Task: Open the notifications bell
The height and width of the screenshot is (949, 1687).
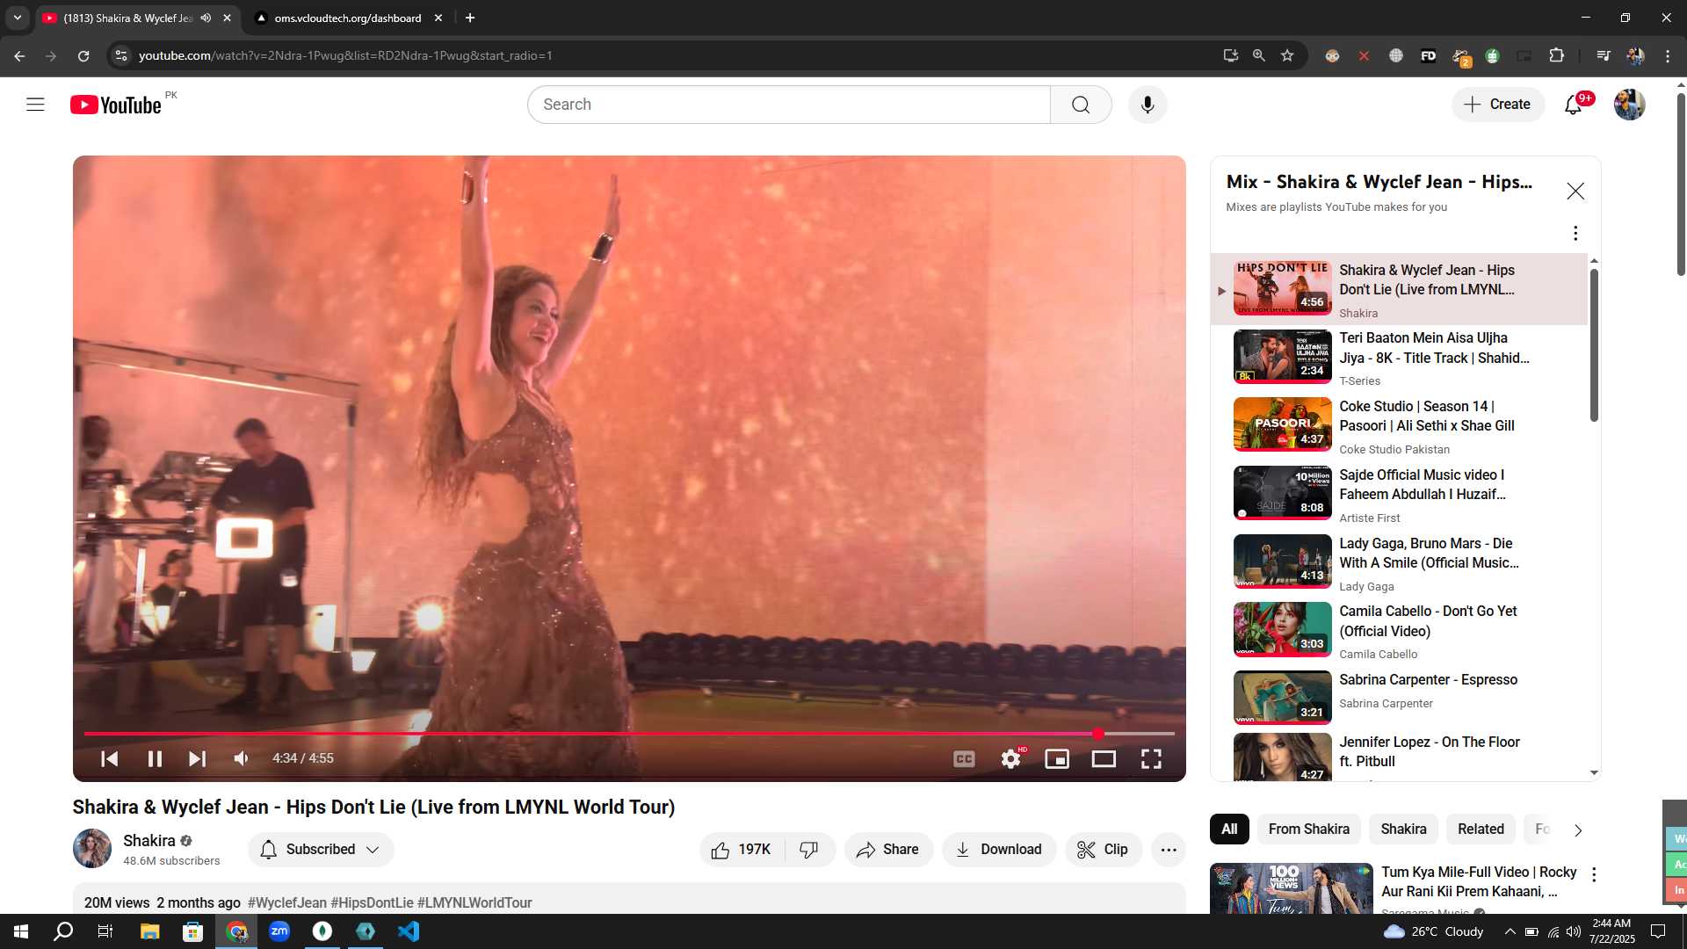Action: click(1573, 105)
